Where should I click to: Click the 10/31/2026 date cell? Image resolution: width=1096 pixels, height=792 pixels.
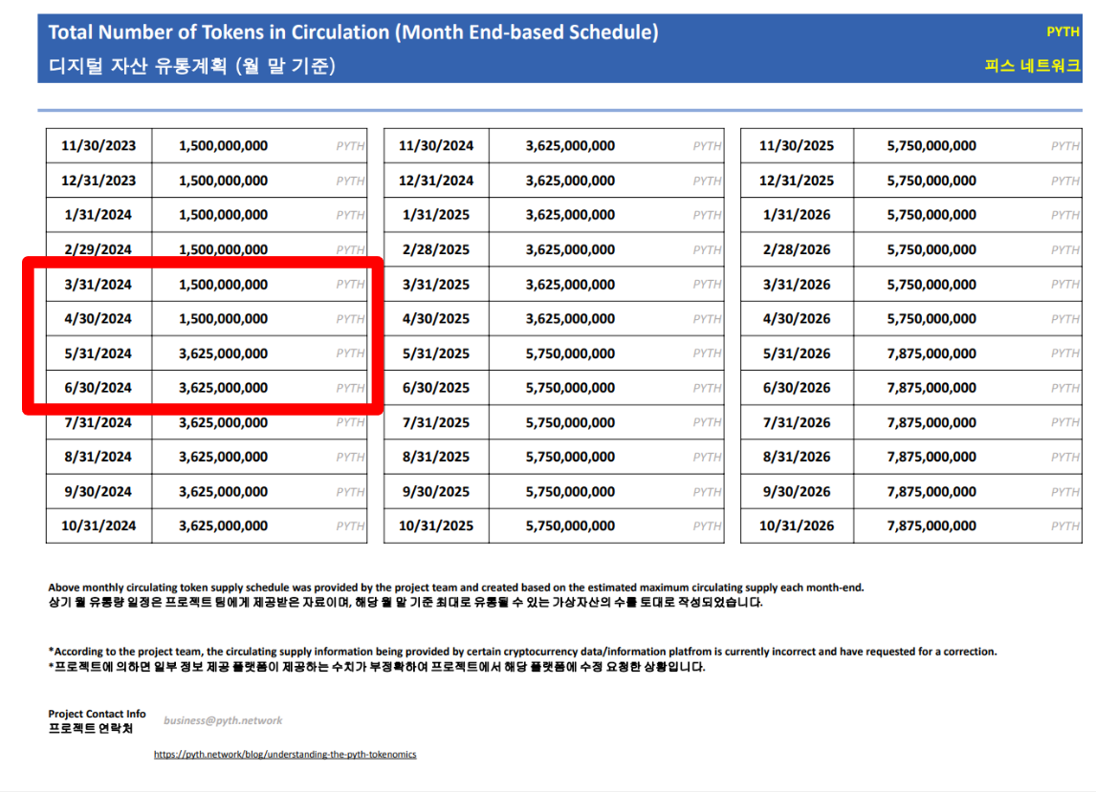pos(797,525)
